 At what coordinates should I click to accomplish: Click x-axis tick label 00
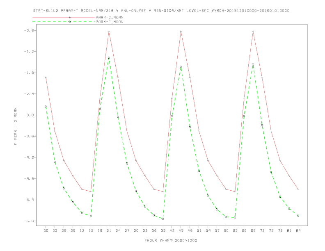click(46, 230)
